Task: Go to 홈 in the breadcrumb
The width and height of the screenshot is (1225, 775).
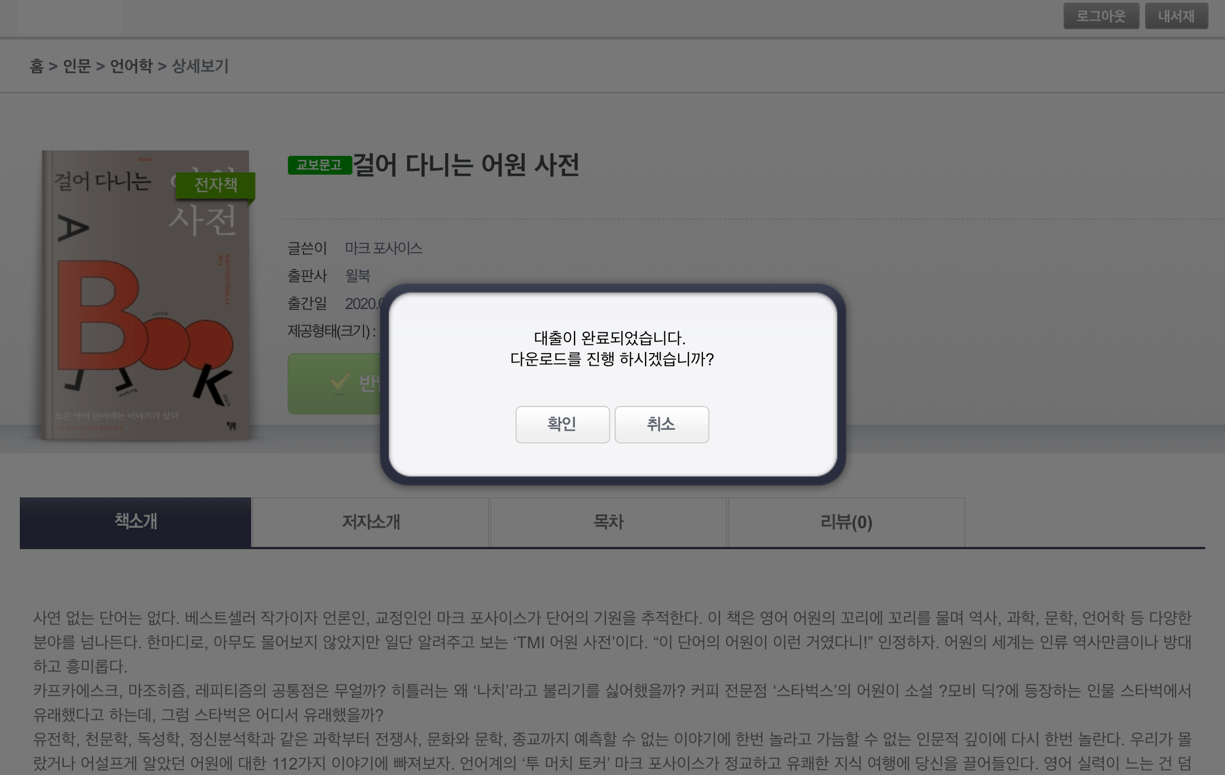Action: click(36, 66)
